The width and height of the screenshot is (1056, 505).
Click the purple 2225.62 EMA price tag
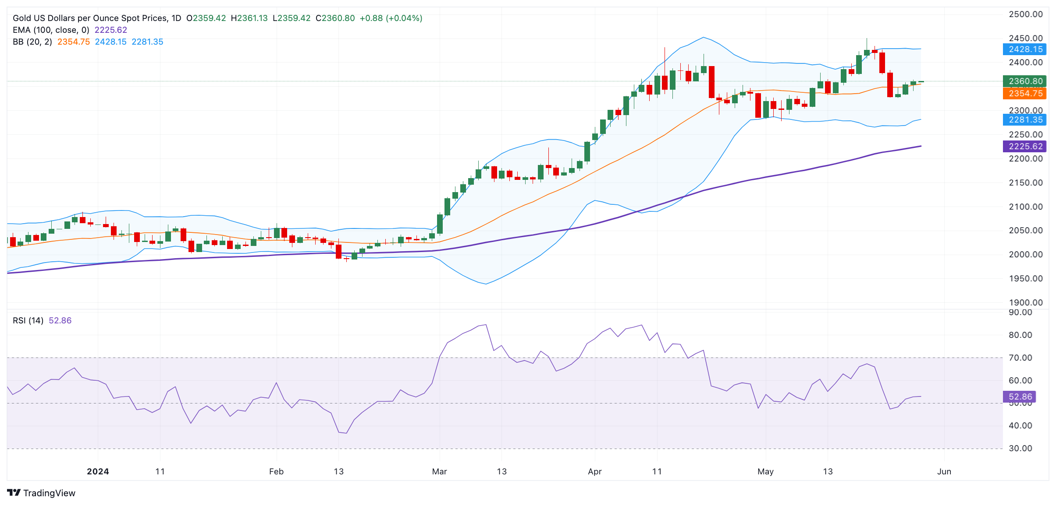[1024, 146]
